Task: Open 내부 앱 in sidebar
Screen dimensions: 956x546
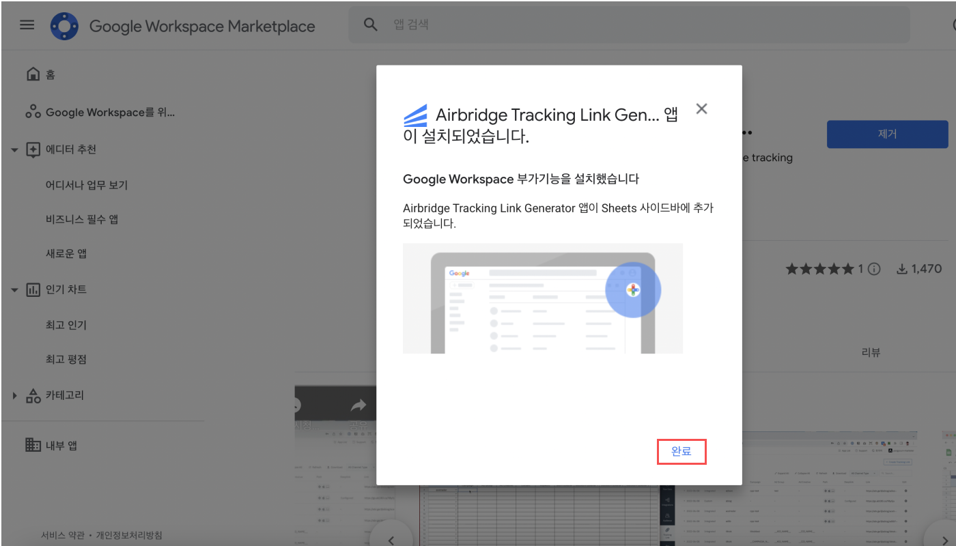Action: click(x=61, y=446)
